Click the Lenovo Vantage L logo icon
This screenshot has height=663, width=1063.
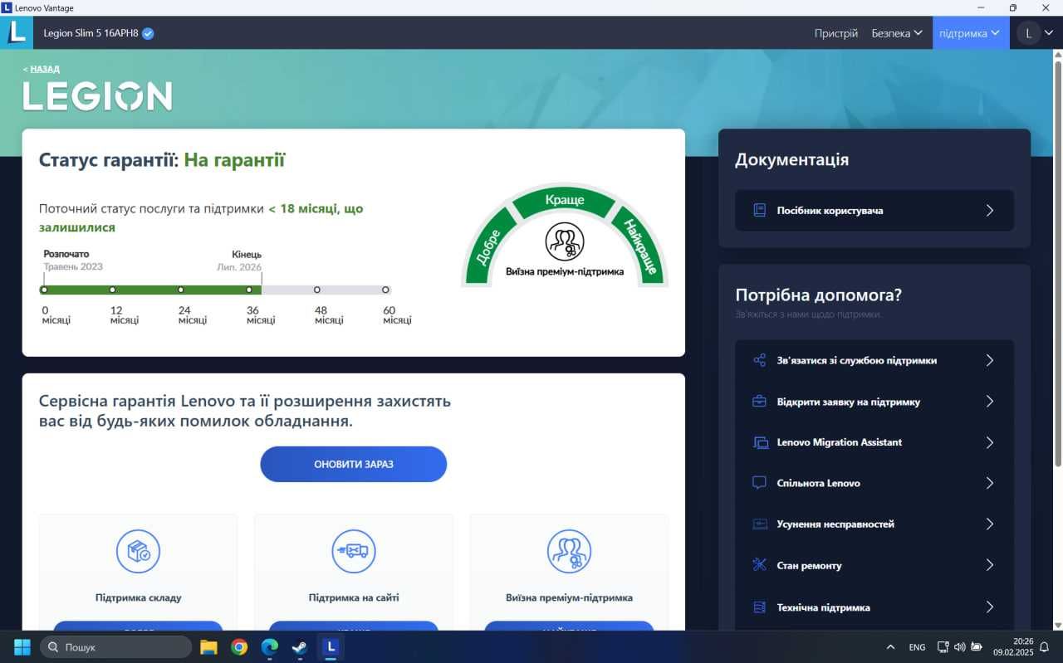[17, 32]
